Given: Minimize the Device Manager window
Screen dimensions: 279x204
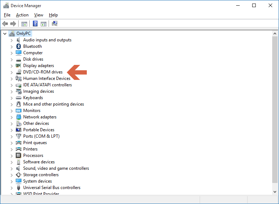Looking at the screenshot, I should [238, 5].
